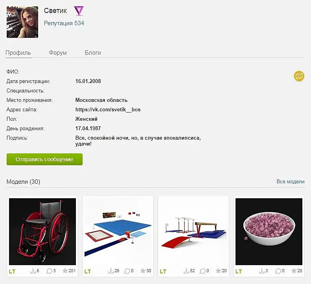Screen dimensions: 311x284
Task: Click the Отправить сообщение button
Action: click(45, 159)
